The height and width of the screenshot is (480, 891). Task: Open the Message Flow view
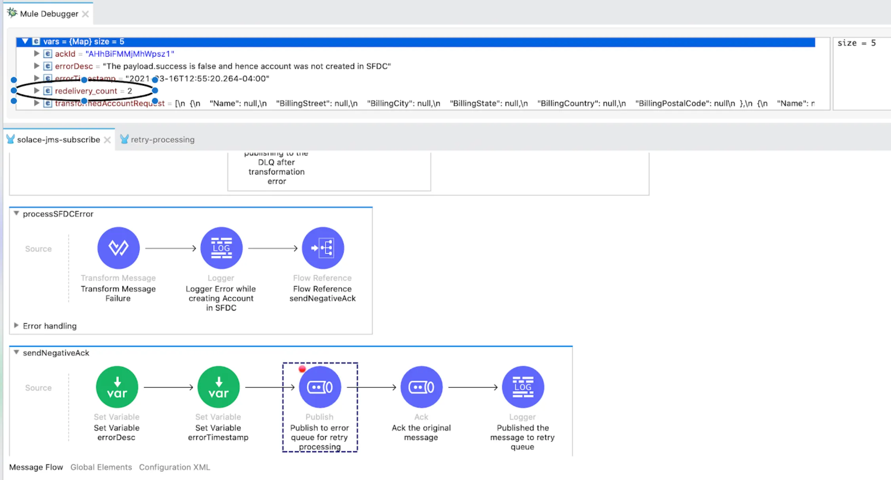click(x=36, y=467)
